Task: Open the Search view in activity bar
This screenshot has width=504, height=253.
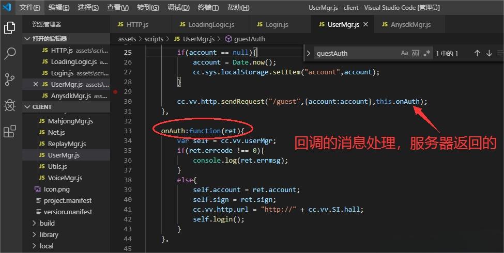Action: (10, 54)
